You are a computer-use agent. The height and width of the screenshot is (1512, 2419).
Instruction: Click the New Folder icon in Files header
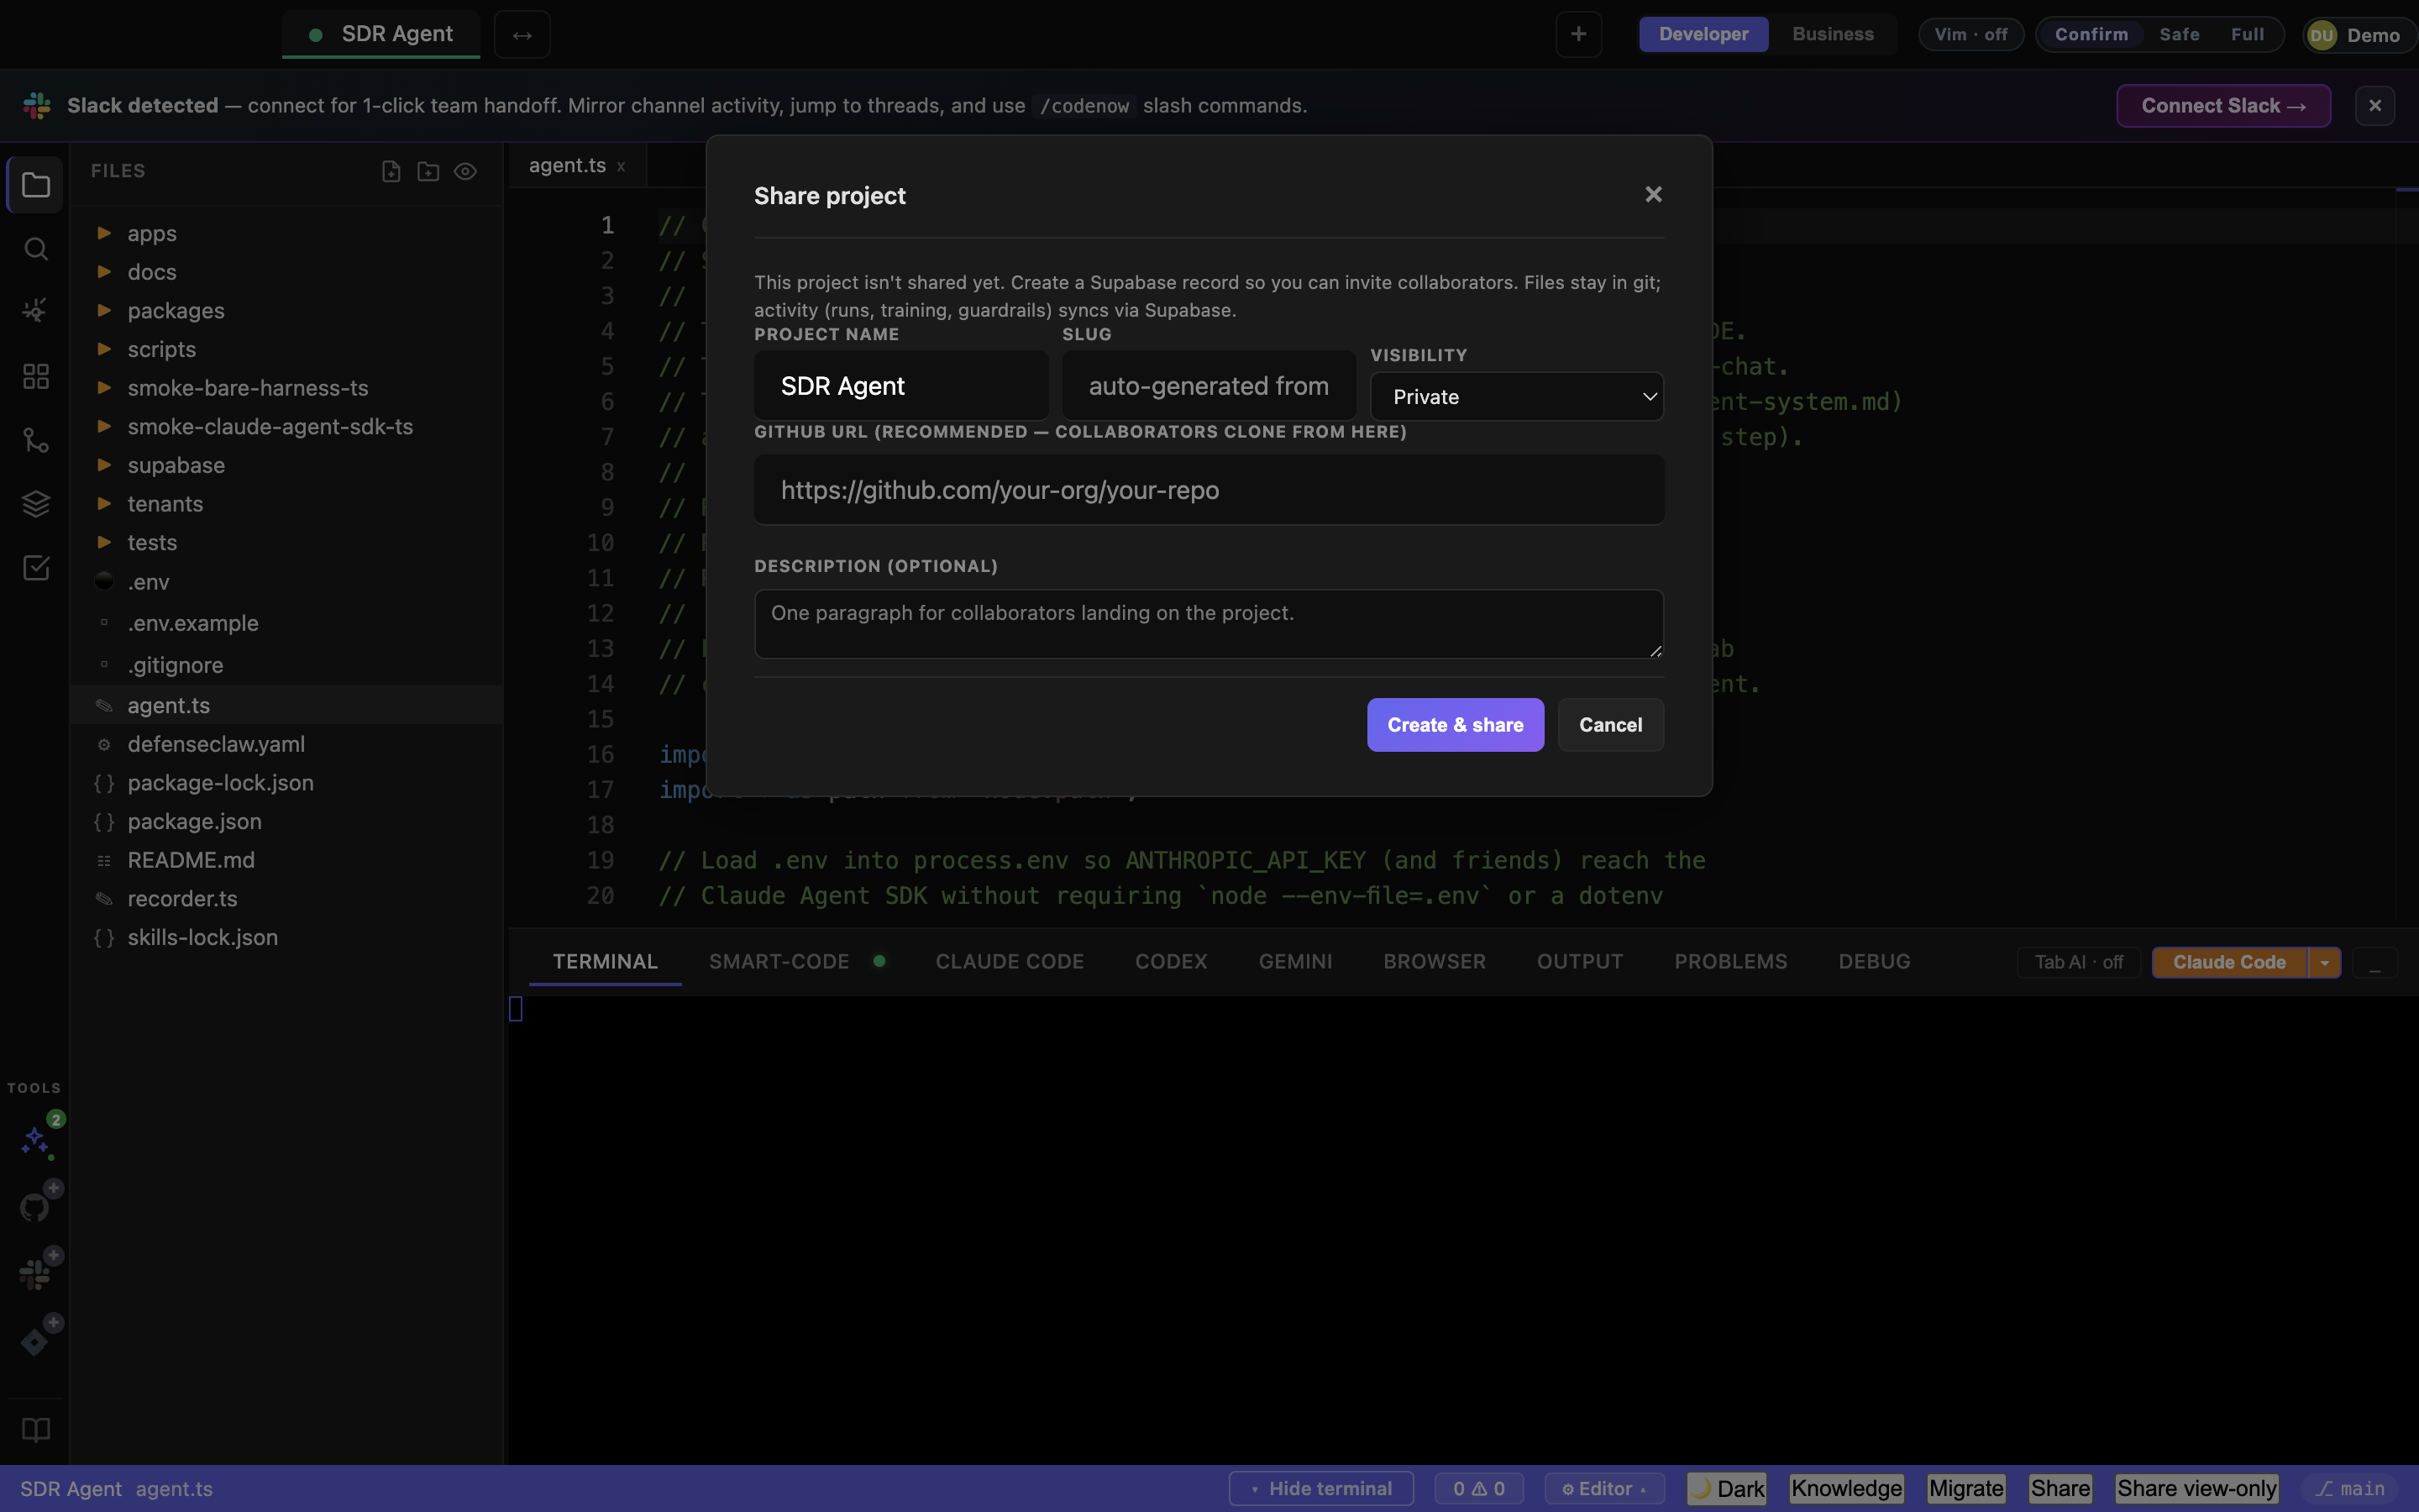(428, 171)
